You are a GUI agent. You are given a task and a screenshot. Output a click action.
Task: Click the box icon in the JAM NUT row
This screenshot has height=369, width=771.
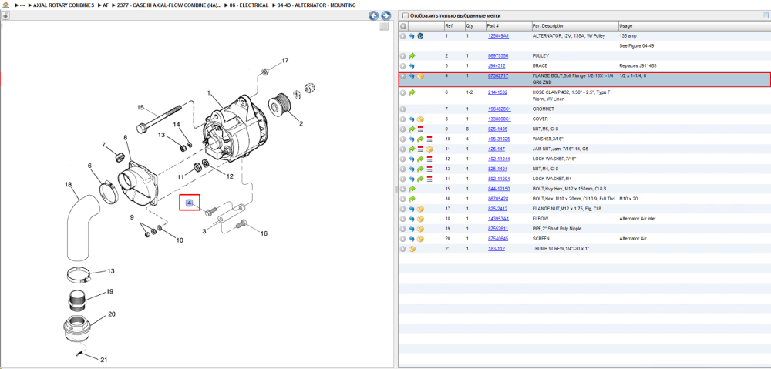(429, 149)
